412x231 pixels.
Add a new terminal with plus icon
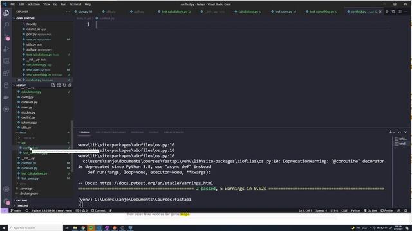(x=390, y=132)
